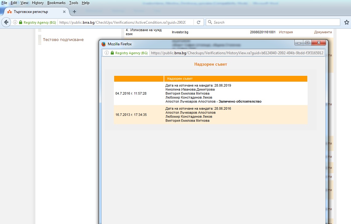Screen dimensions: 351x224
Task: Click Апостол Лъчезаров Апостолов in 2013 entry
Action: coord(190,112)
